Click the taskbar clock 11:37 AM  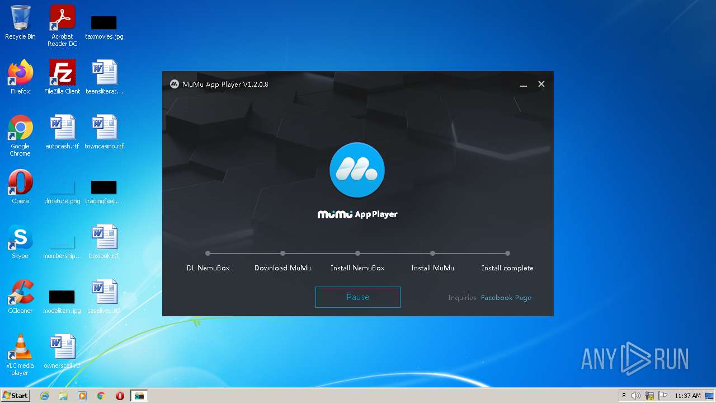[x=687, y=396]
